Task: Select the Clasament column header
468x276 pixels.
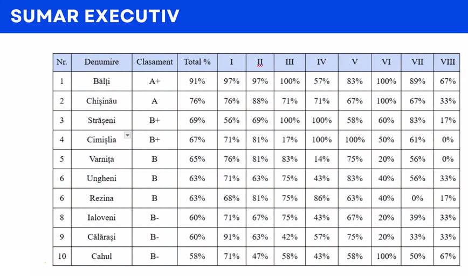Action: click(x=155, y=63)
